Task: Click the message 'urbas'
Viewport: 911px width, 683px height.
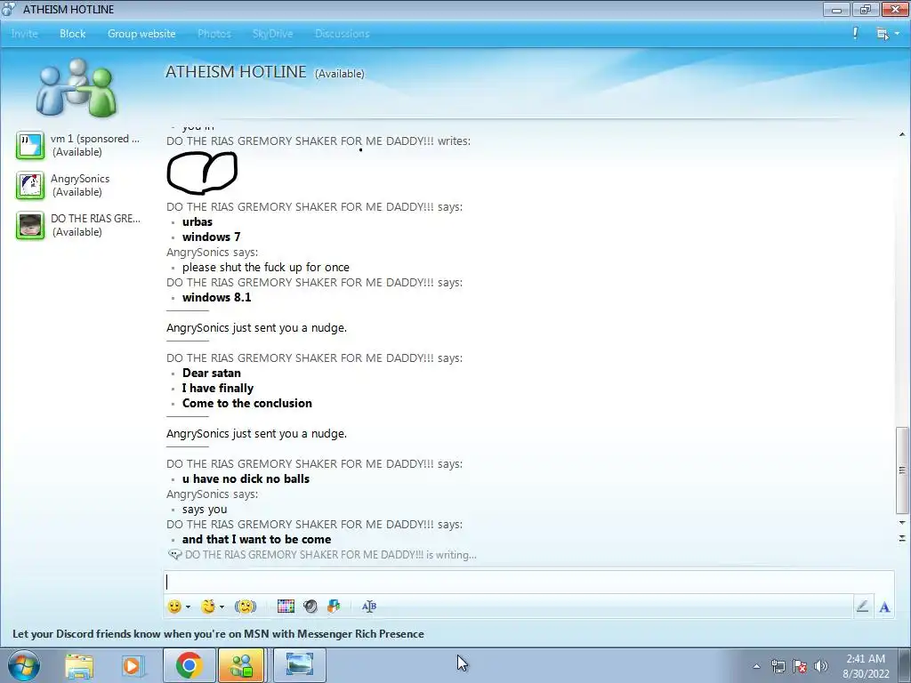Action: pyautogui.click(x=198, y=221)
